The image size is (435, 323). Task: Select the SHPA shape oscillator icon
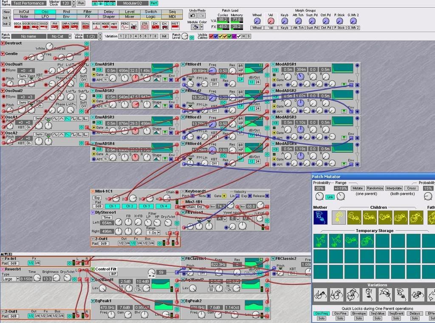65,25
